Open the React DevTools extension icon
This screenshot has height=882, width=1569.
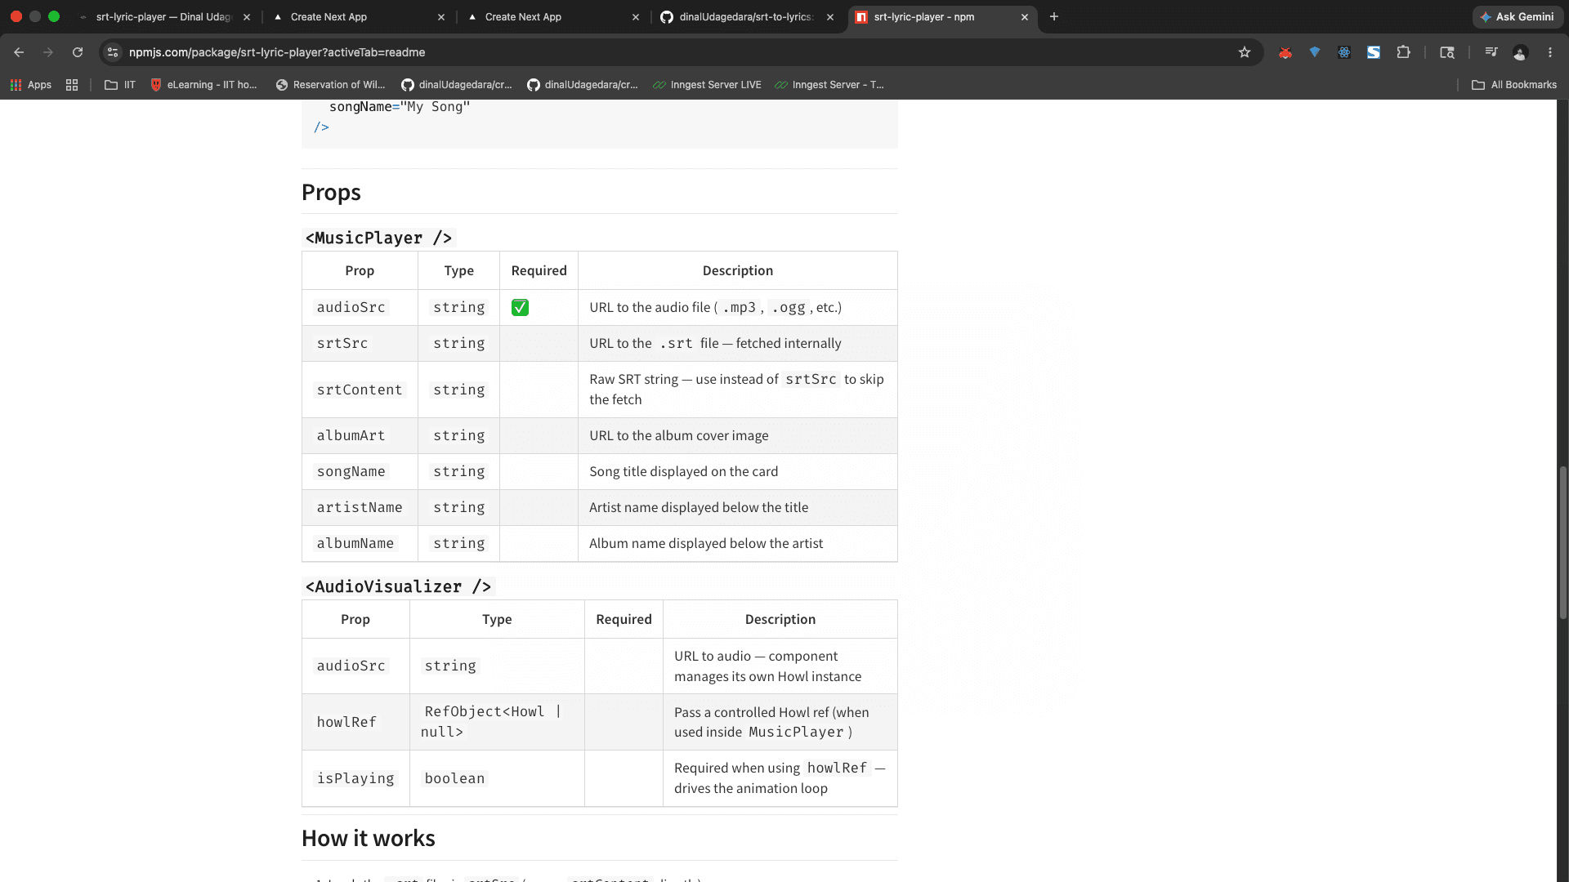(1344, 52)
